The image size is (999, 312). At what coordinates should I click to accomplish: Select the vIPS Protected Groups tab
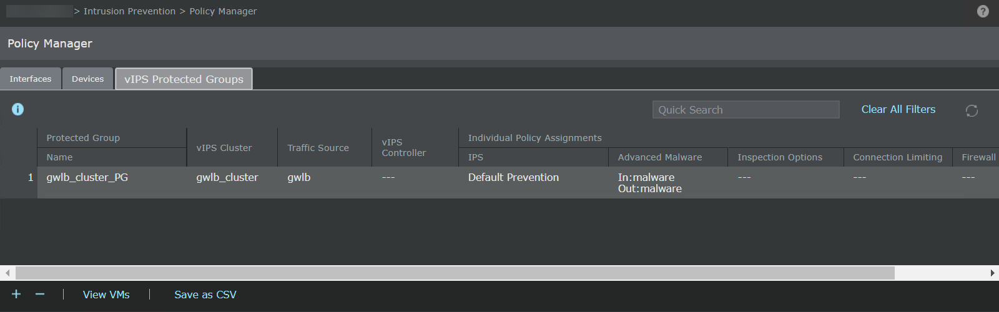[x=184, y=79]
